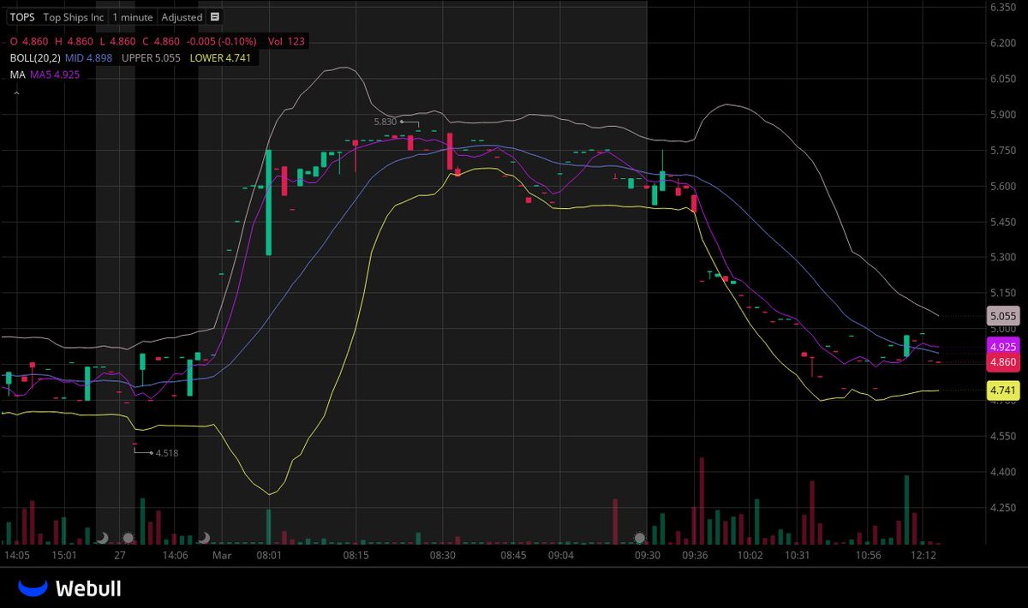The width and height of the screenshot is (1028, 608).
Task: Click the Vol 123 readout
Action: coord(285,41)
